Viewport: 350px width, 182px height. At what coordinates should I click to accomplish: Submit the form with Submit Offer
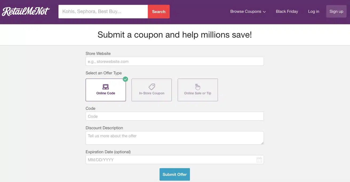(x=175, y=174)
